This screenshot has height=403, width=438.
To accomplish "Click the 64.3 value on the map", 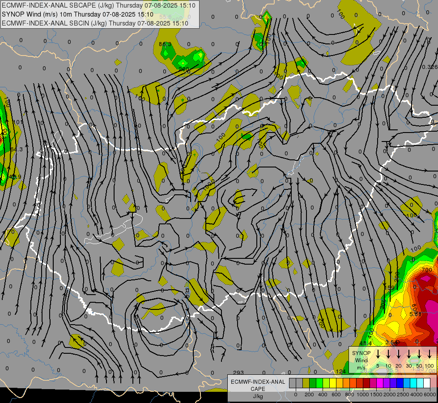I will (17, 150).
